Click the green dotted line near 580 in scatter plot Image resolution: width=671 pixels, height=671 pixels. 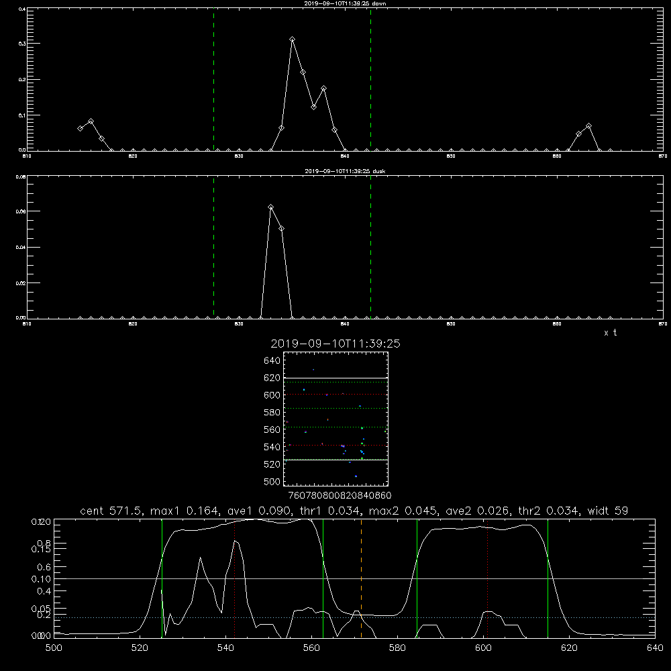click(335, 408)
